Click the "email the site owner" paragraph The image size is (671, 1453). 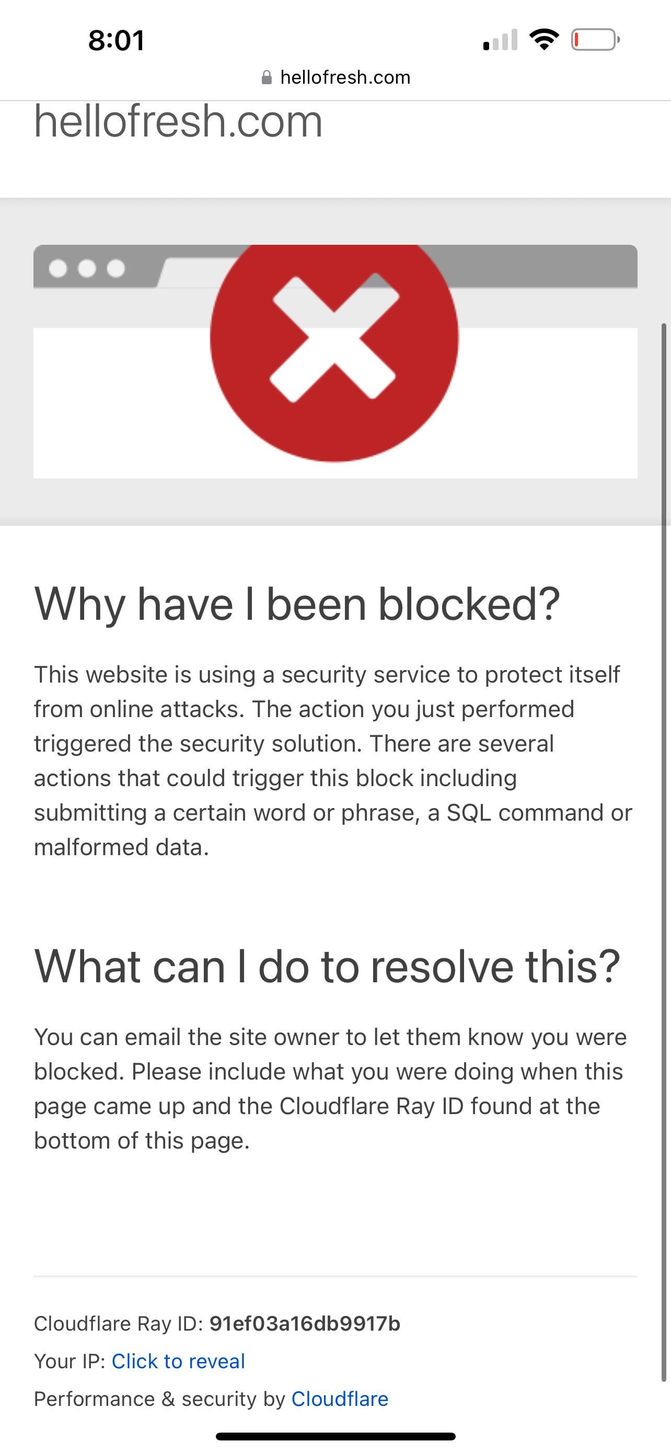click(x=330, y=1088)
